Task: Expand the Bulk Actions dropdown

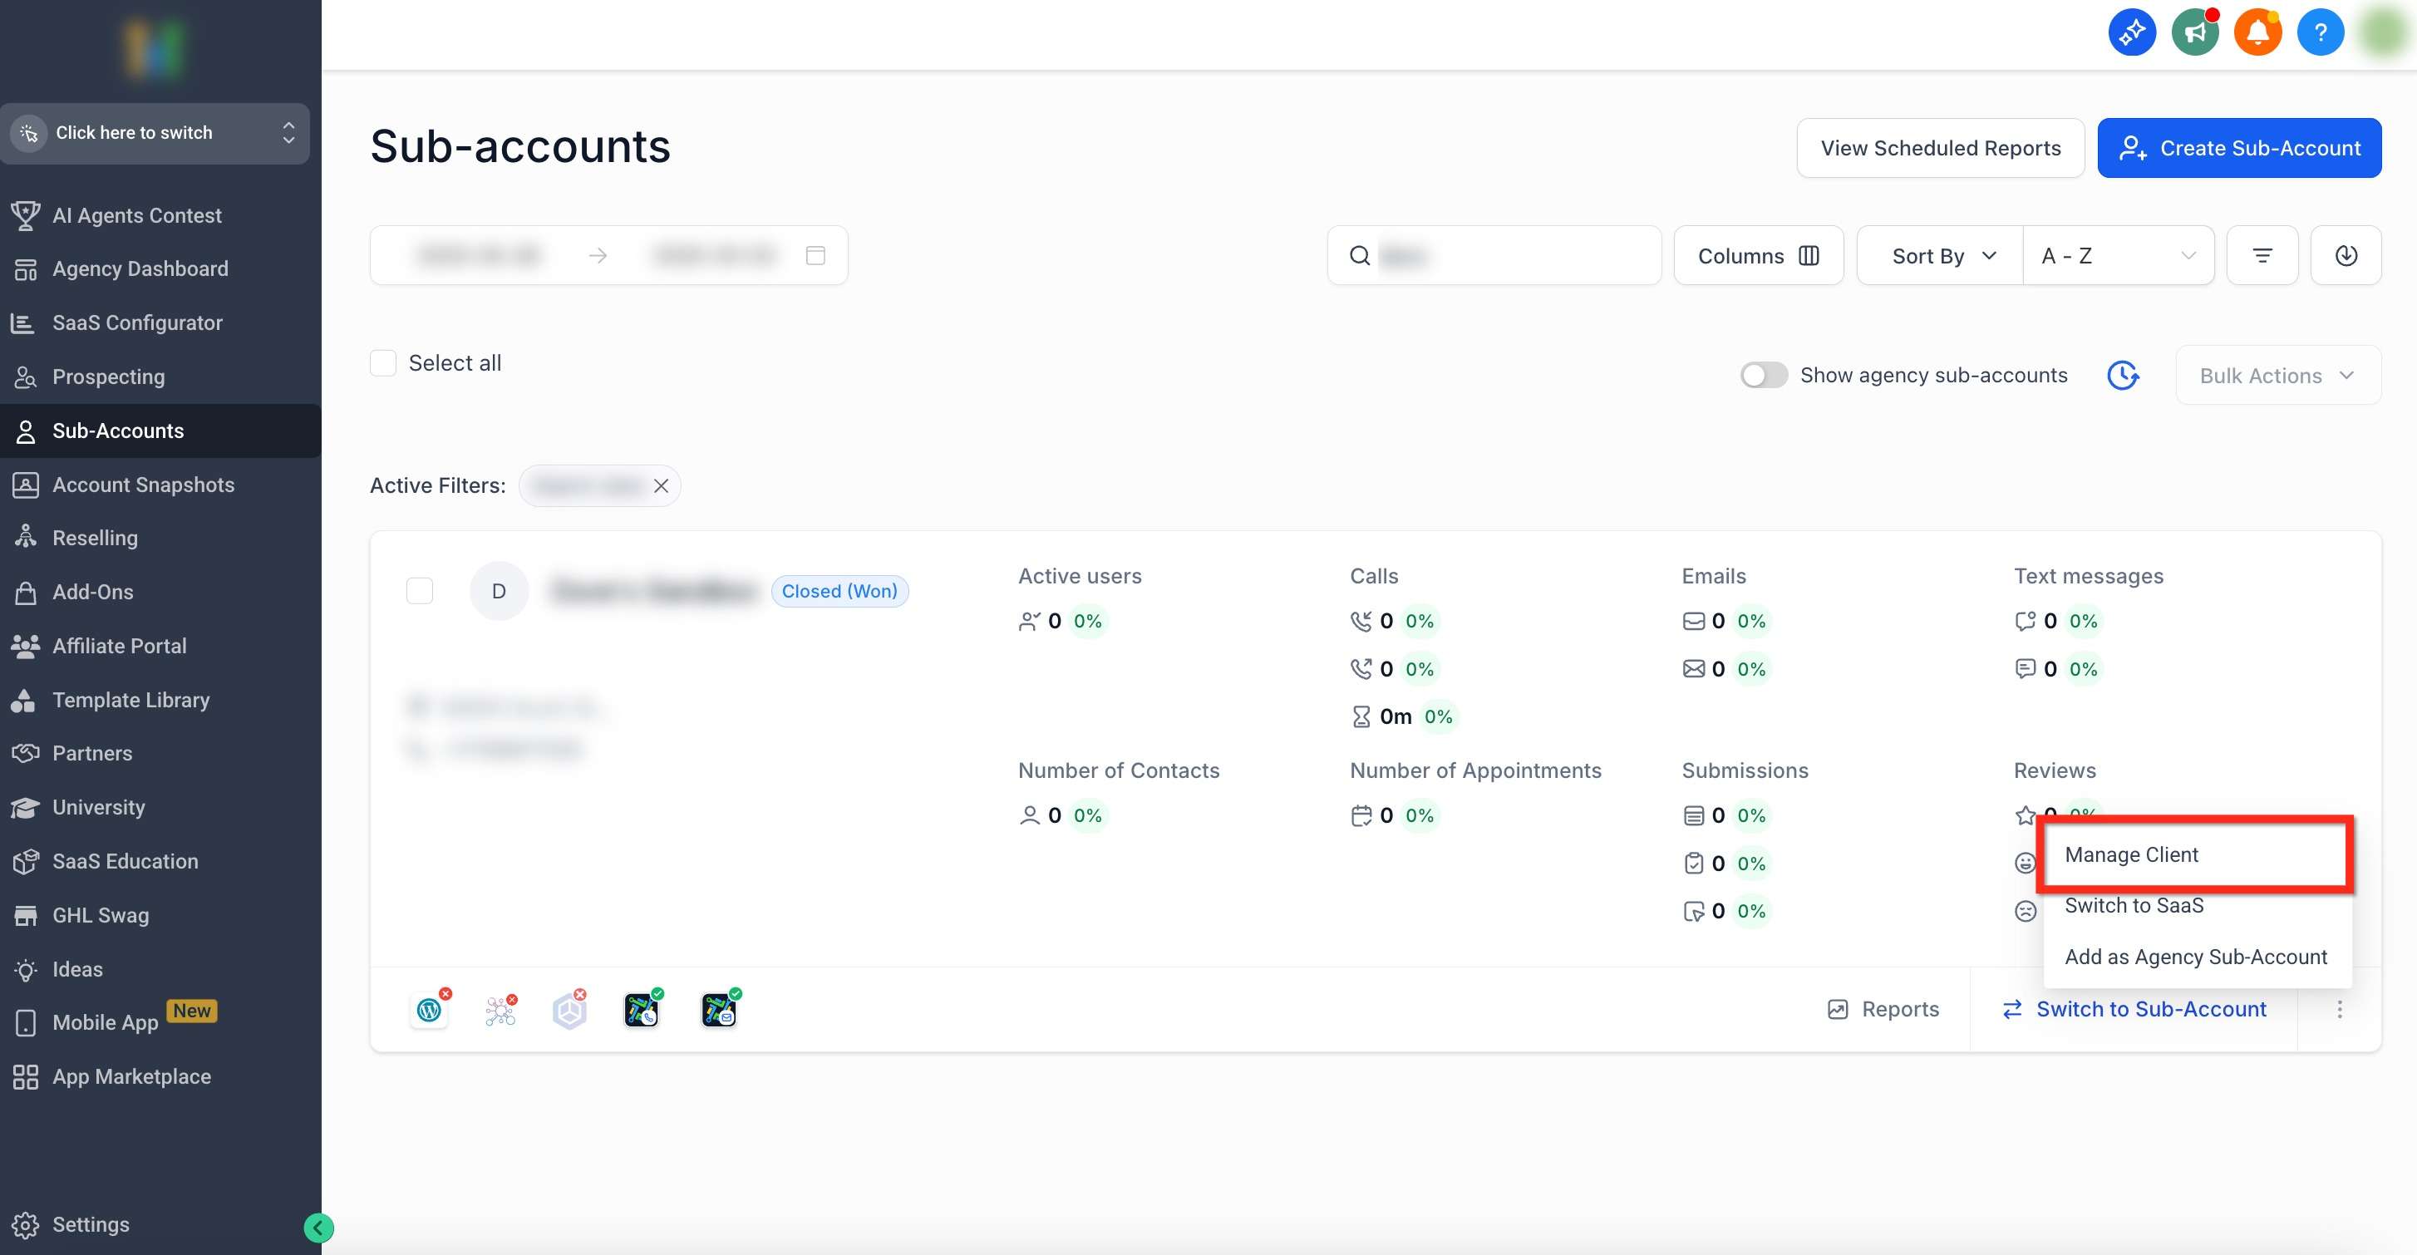Action: coord(2278,374)
